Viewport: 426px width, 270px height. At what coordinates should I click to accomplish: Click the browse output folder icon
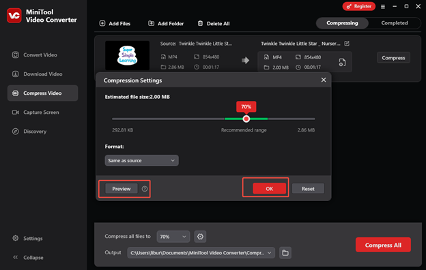(285, 253)
